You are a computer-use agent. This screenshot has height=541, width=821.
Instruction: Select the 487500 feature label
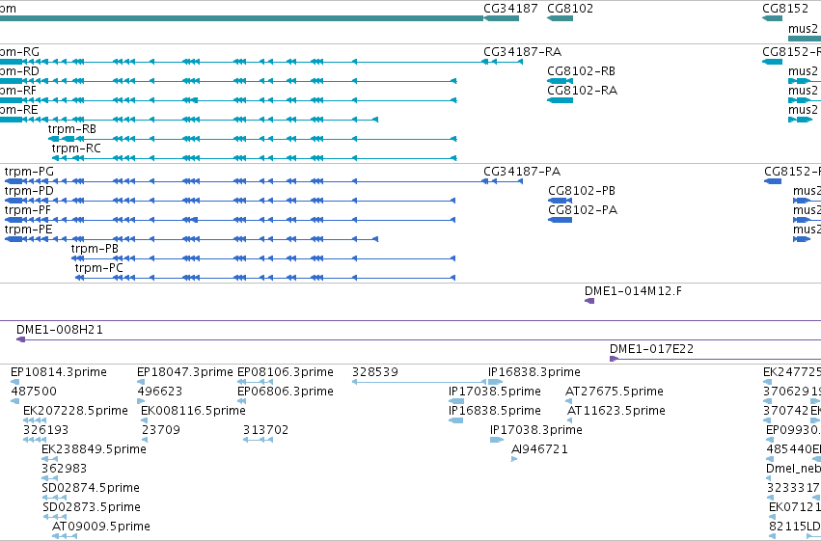(x=34, y=392)
